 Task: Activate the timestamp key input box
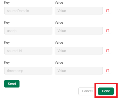pos(28,71)
